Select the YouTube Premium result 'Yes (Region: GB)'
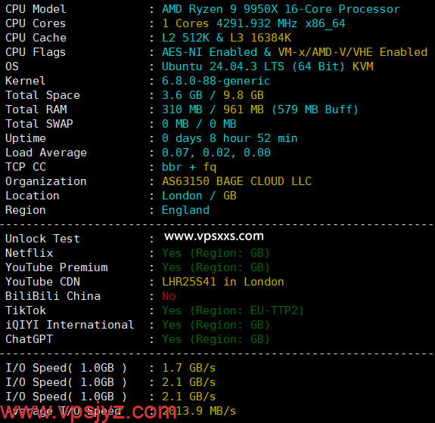 [216, 267]
